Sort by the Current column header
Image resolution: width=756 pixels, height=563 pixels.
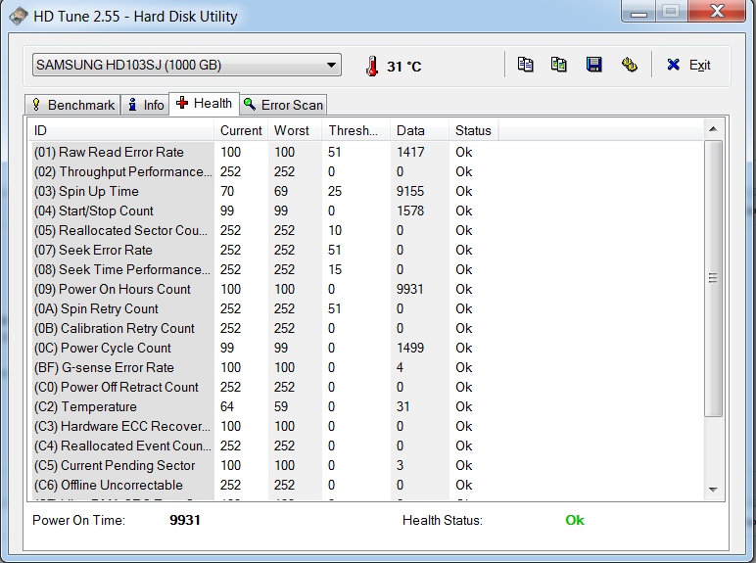click(x=241, y=130)
